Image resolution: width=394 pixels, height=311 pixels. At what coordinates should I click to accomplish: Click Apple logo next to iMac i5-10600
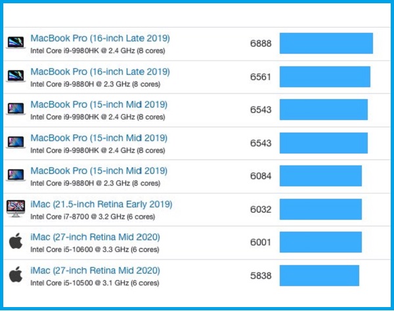[15, 241]
